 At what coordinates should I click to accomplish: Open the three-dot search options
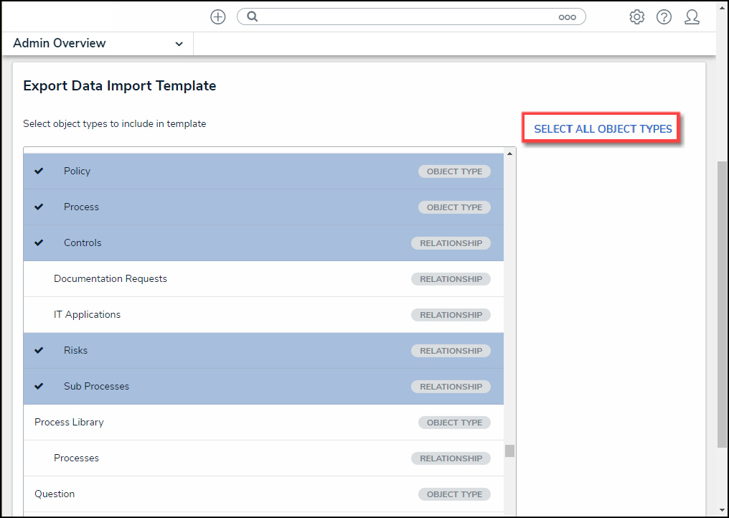tap(568, 17)
